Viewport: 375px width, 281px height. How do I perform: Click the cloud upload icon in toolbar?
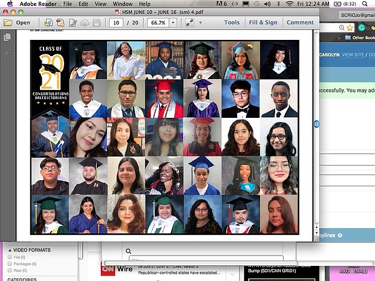pos(85,22)
